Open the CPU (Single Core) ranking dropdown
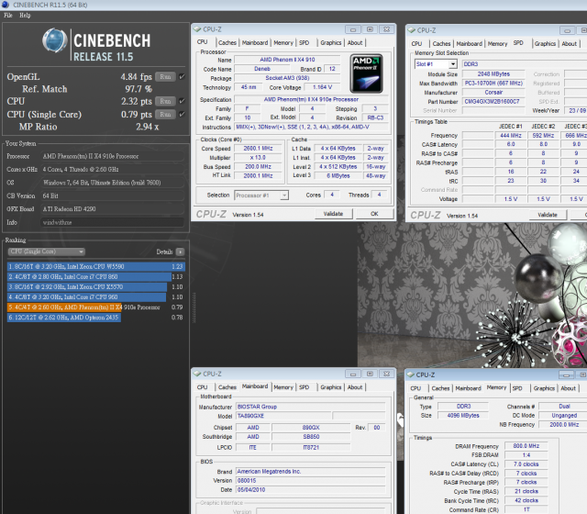587x514 pixels. [47, 251]
